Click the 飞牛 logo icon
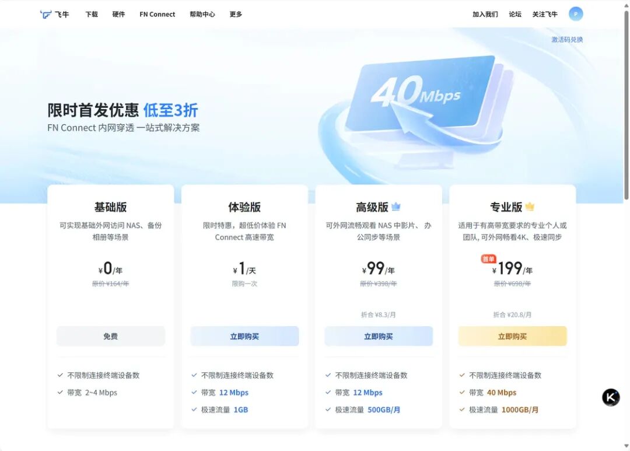The width and height of the screenshot is (630, 451). (46, 15)
